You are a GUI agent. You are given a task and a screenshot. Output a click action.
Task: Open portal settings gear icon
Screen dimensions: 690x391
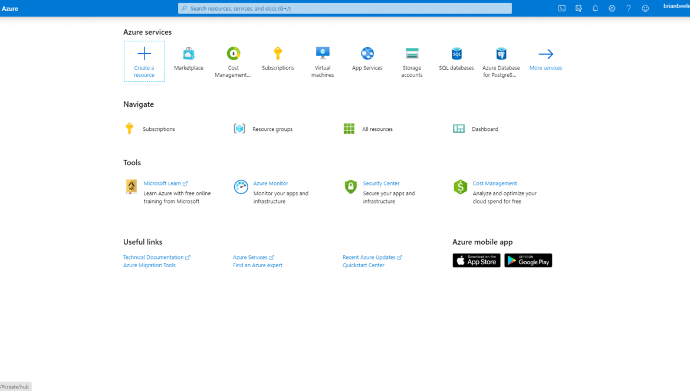tap(612, 8)
